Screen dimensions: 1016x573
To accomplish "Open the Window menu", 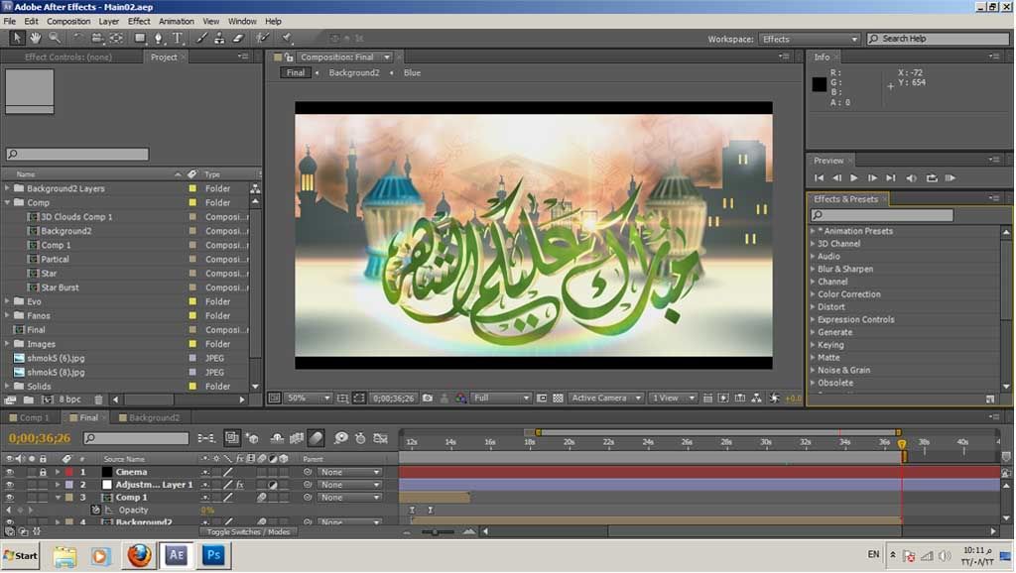I will tap(242, 22).
